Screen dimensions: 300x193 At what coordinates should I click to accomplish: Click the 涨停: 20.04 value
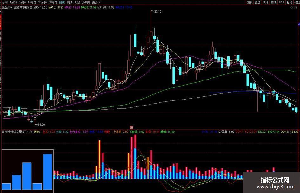[152, 132]
